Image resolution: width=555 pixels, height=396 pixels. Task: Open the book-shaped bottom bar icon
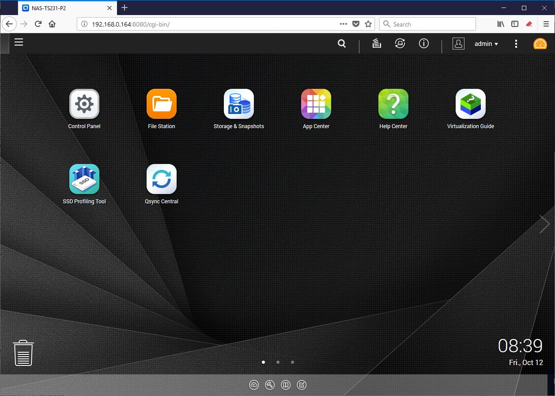pos(286,385)
